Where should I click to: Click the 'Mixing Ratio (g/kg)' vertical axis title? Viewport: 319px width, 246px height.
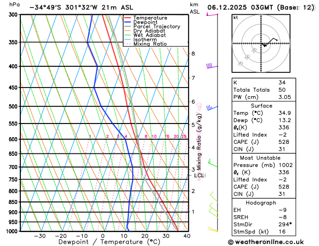199,141
